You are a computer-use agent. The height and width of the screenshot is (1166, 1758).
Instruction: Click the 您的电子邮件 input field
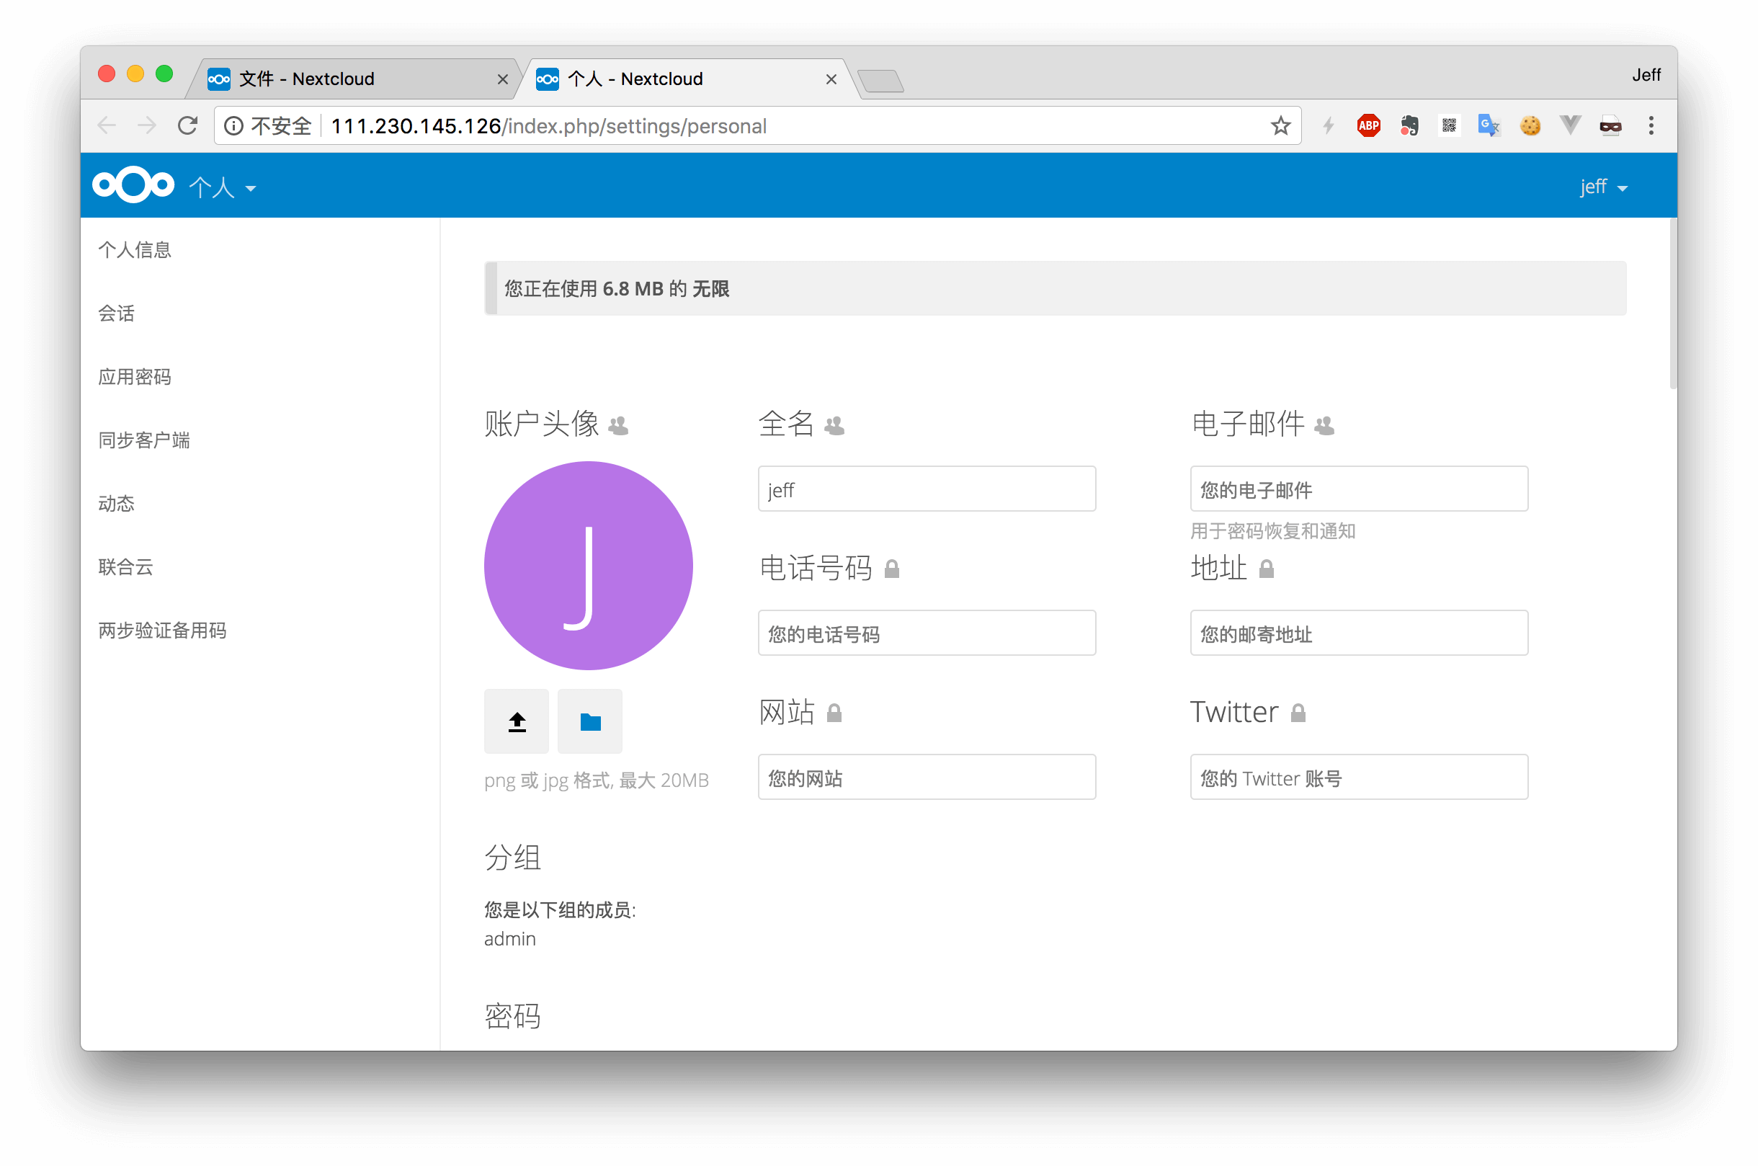1359,489
